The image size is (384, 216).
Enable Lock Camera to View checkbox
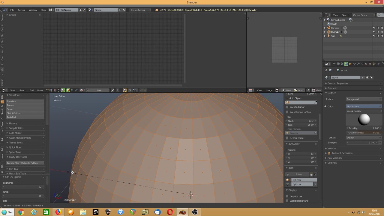[287, 112]
